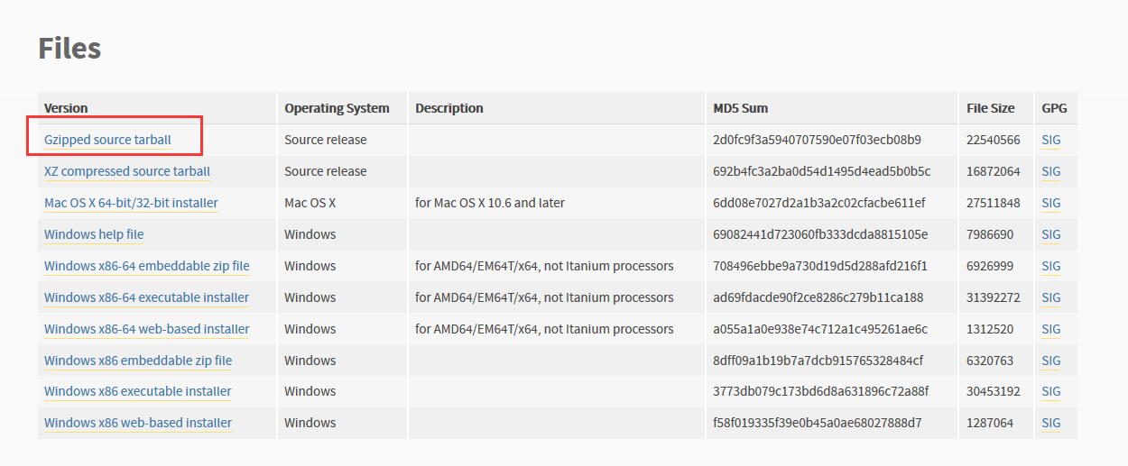Click Windows x86 executable installer link

coord(138,391)
